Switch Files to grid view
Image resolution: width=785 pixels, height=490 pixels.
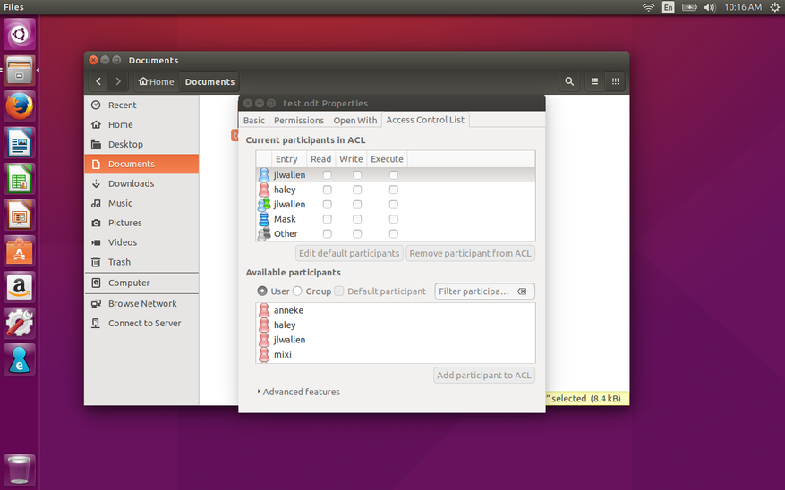615,81
